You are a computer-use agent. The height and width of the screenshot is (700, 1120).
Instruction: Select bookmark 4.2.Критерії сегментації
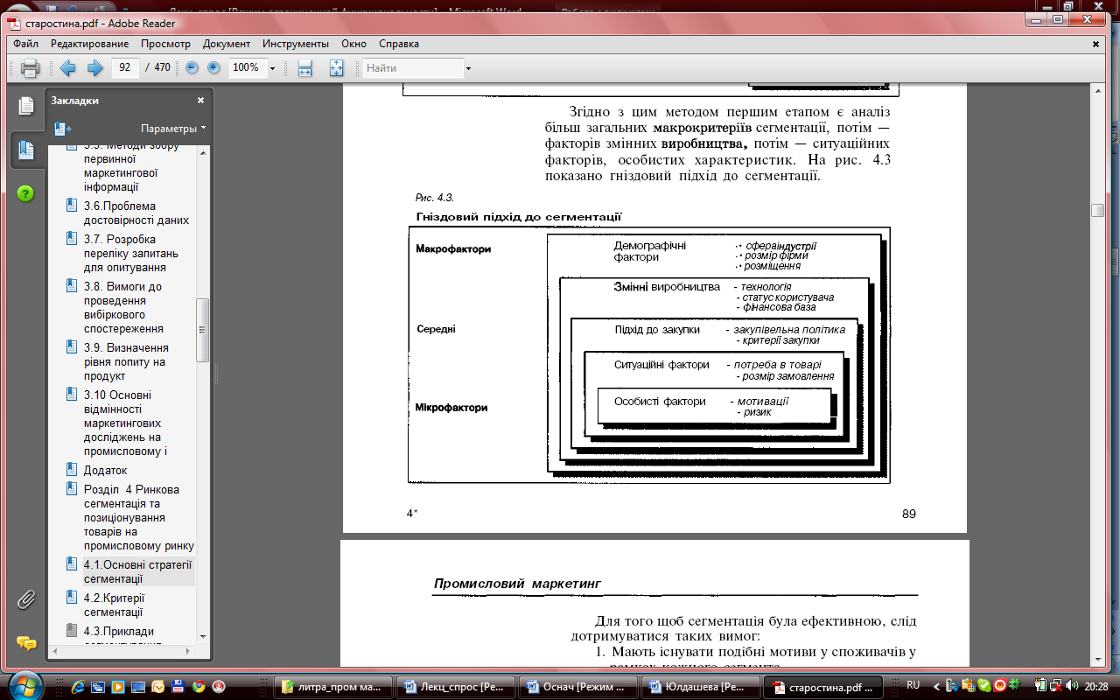click(114, 605)
